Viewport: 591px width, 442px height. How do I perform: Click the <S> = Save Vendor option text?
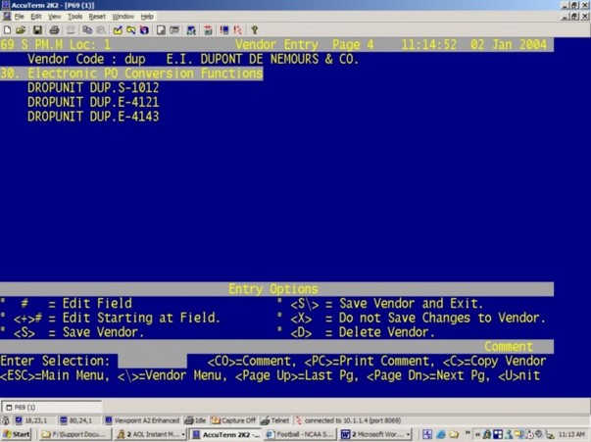click(78, 332)
